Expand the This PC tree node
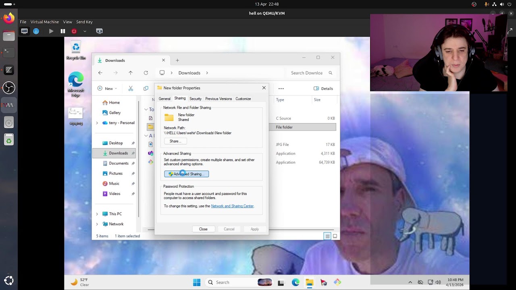The height and width of the screenshot is (290, 516). (97, 214)
